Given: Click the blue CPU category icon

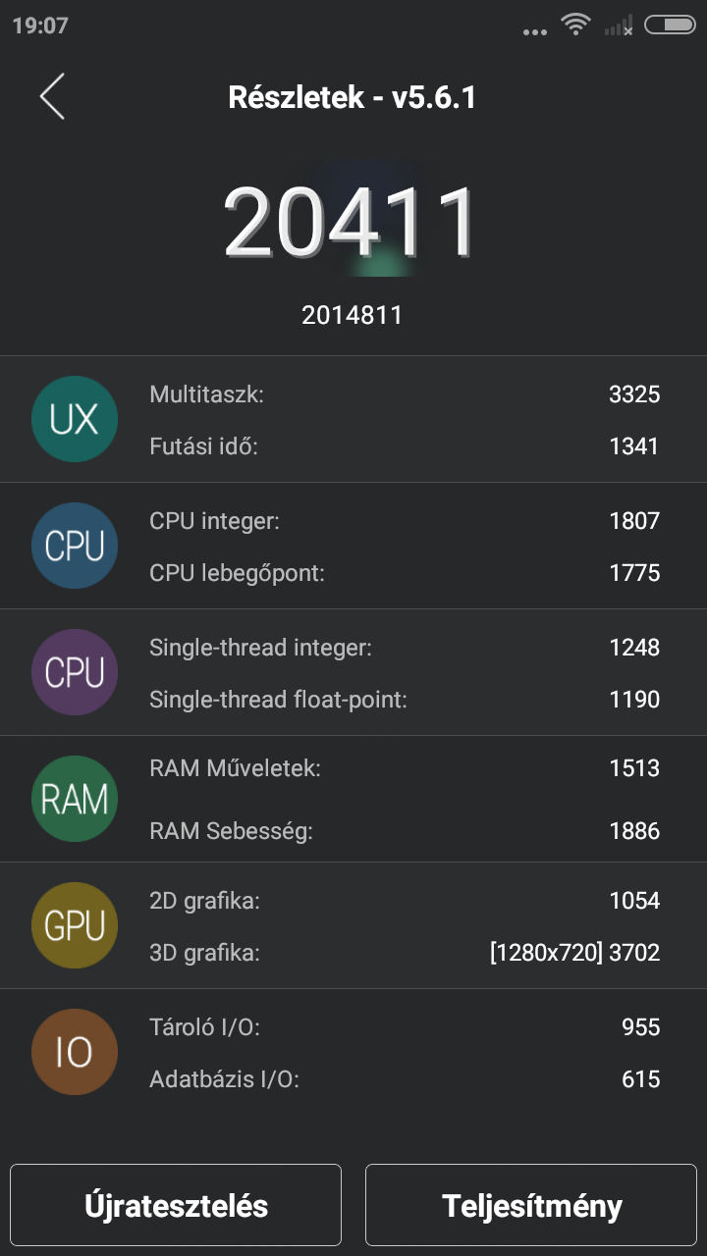Looking at the screenshot, I should point(75,547).
